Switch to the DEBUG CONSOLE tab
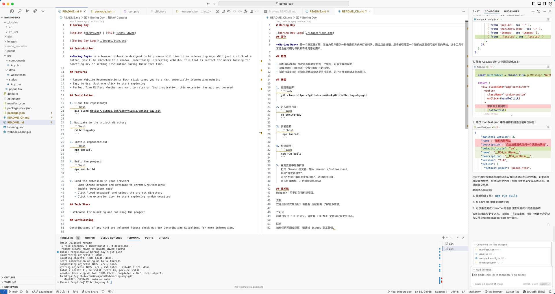Image resolution: width=555 pixels, height=294 pixels. pyautogui.click(x=111, y=238)
